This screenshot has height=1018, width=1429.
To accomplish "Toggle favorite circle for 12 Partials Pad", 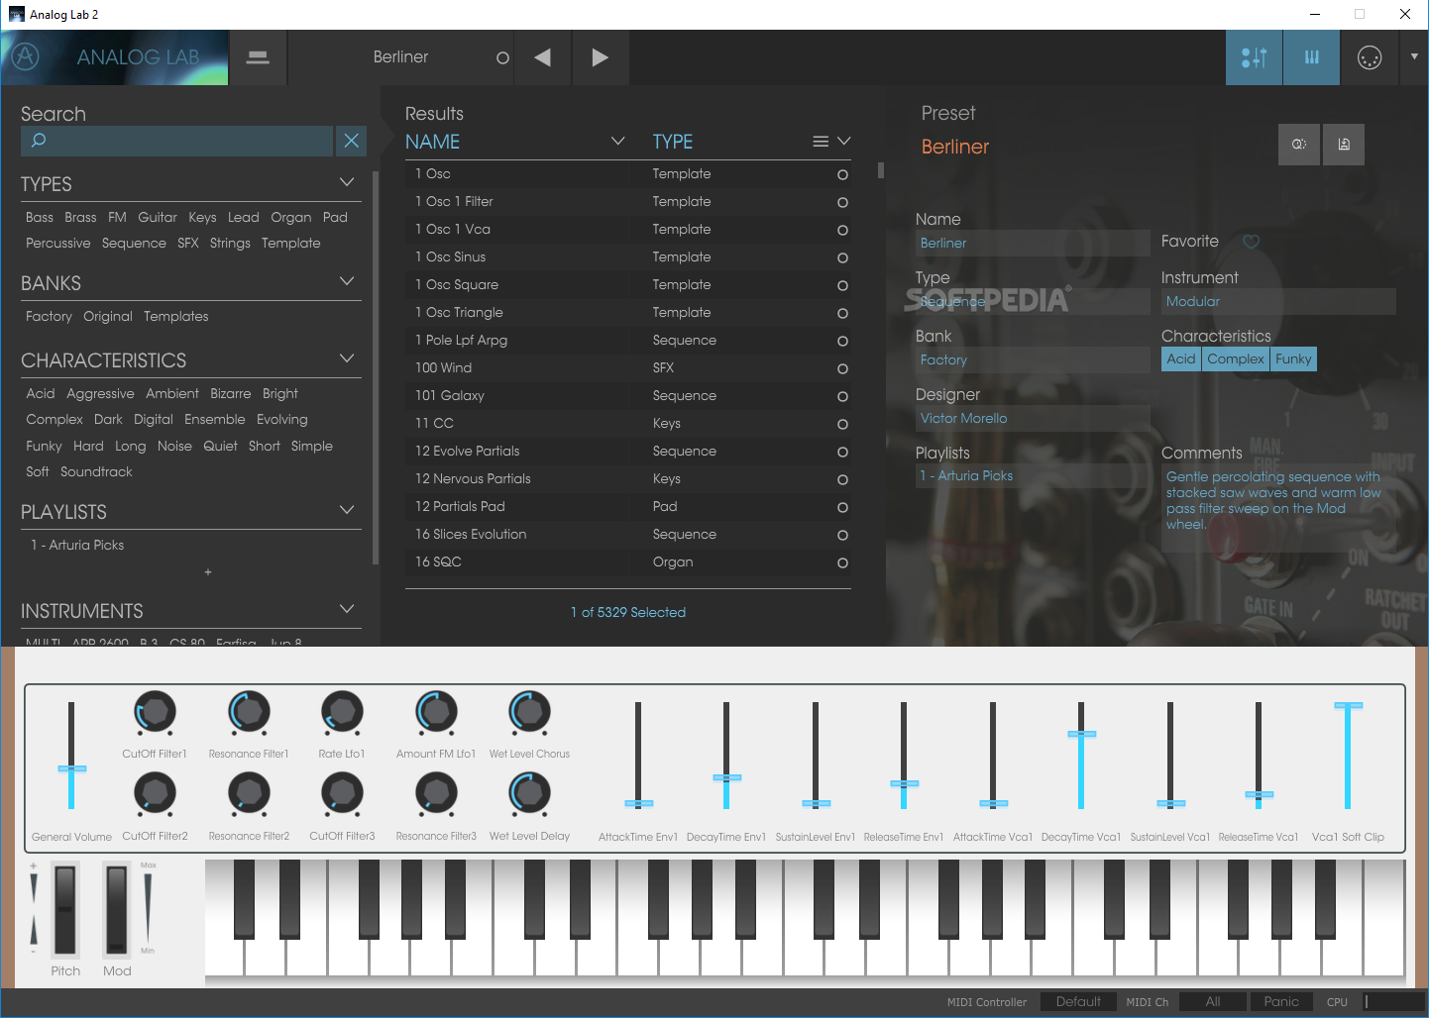I will pyautogui.click(x=842, y=507).
